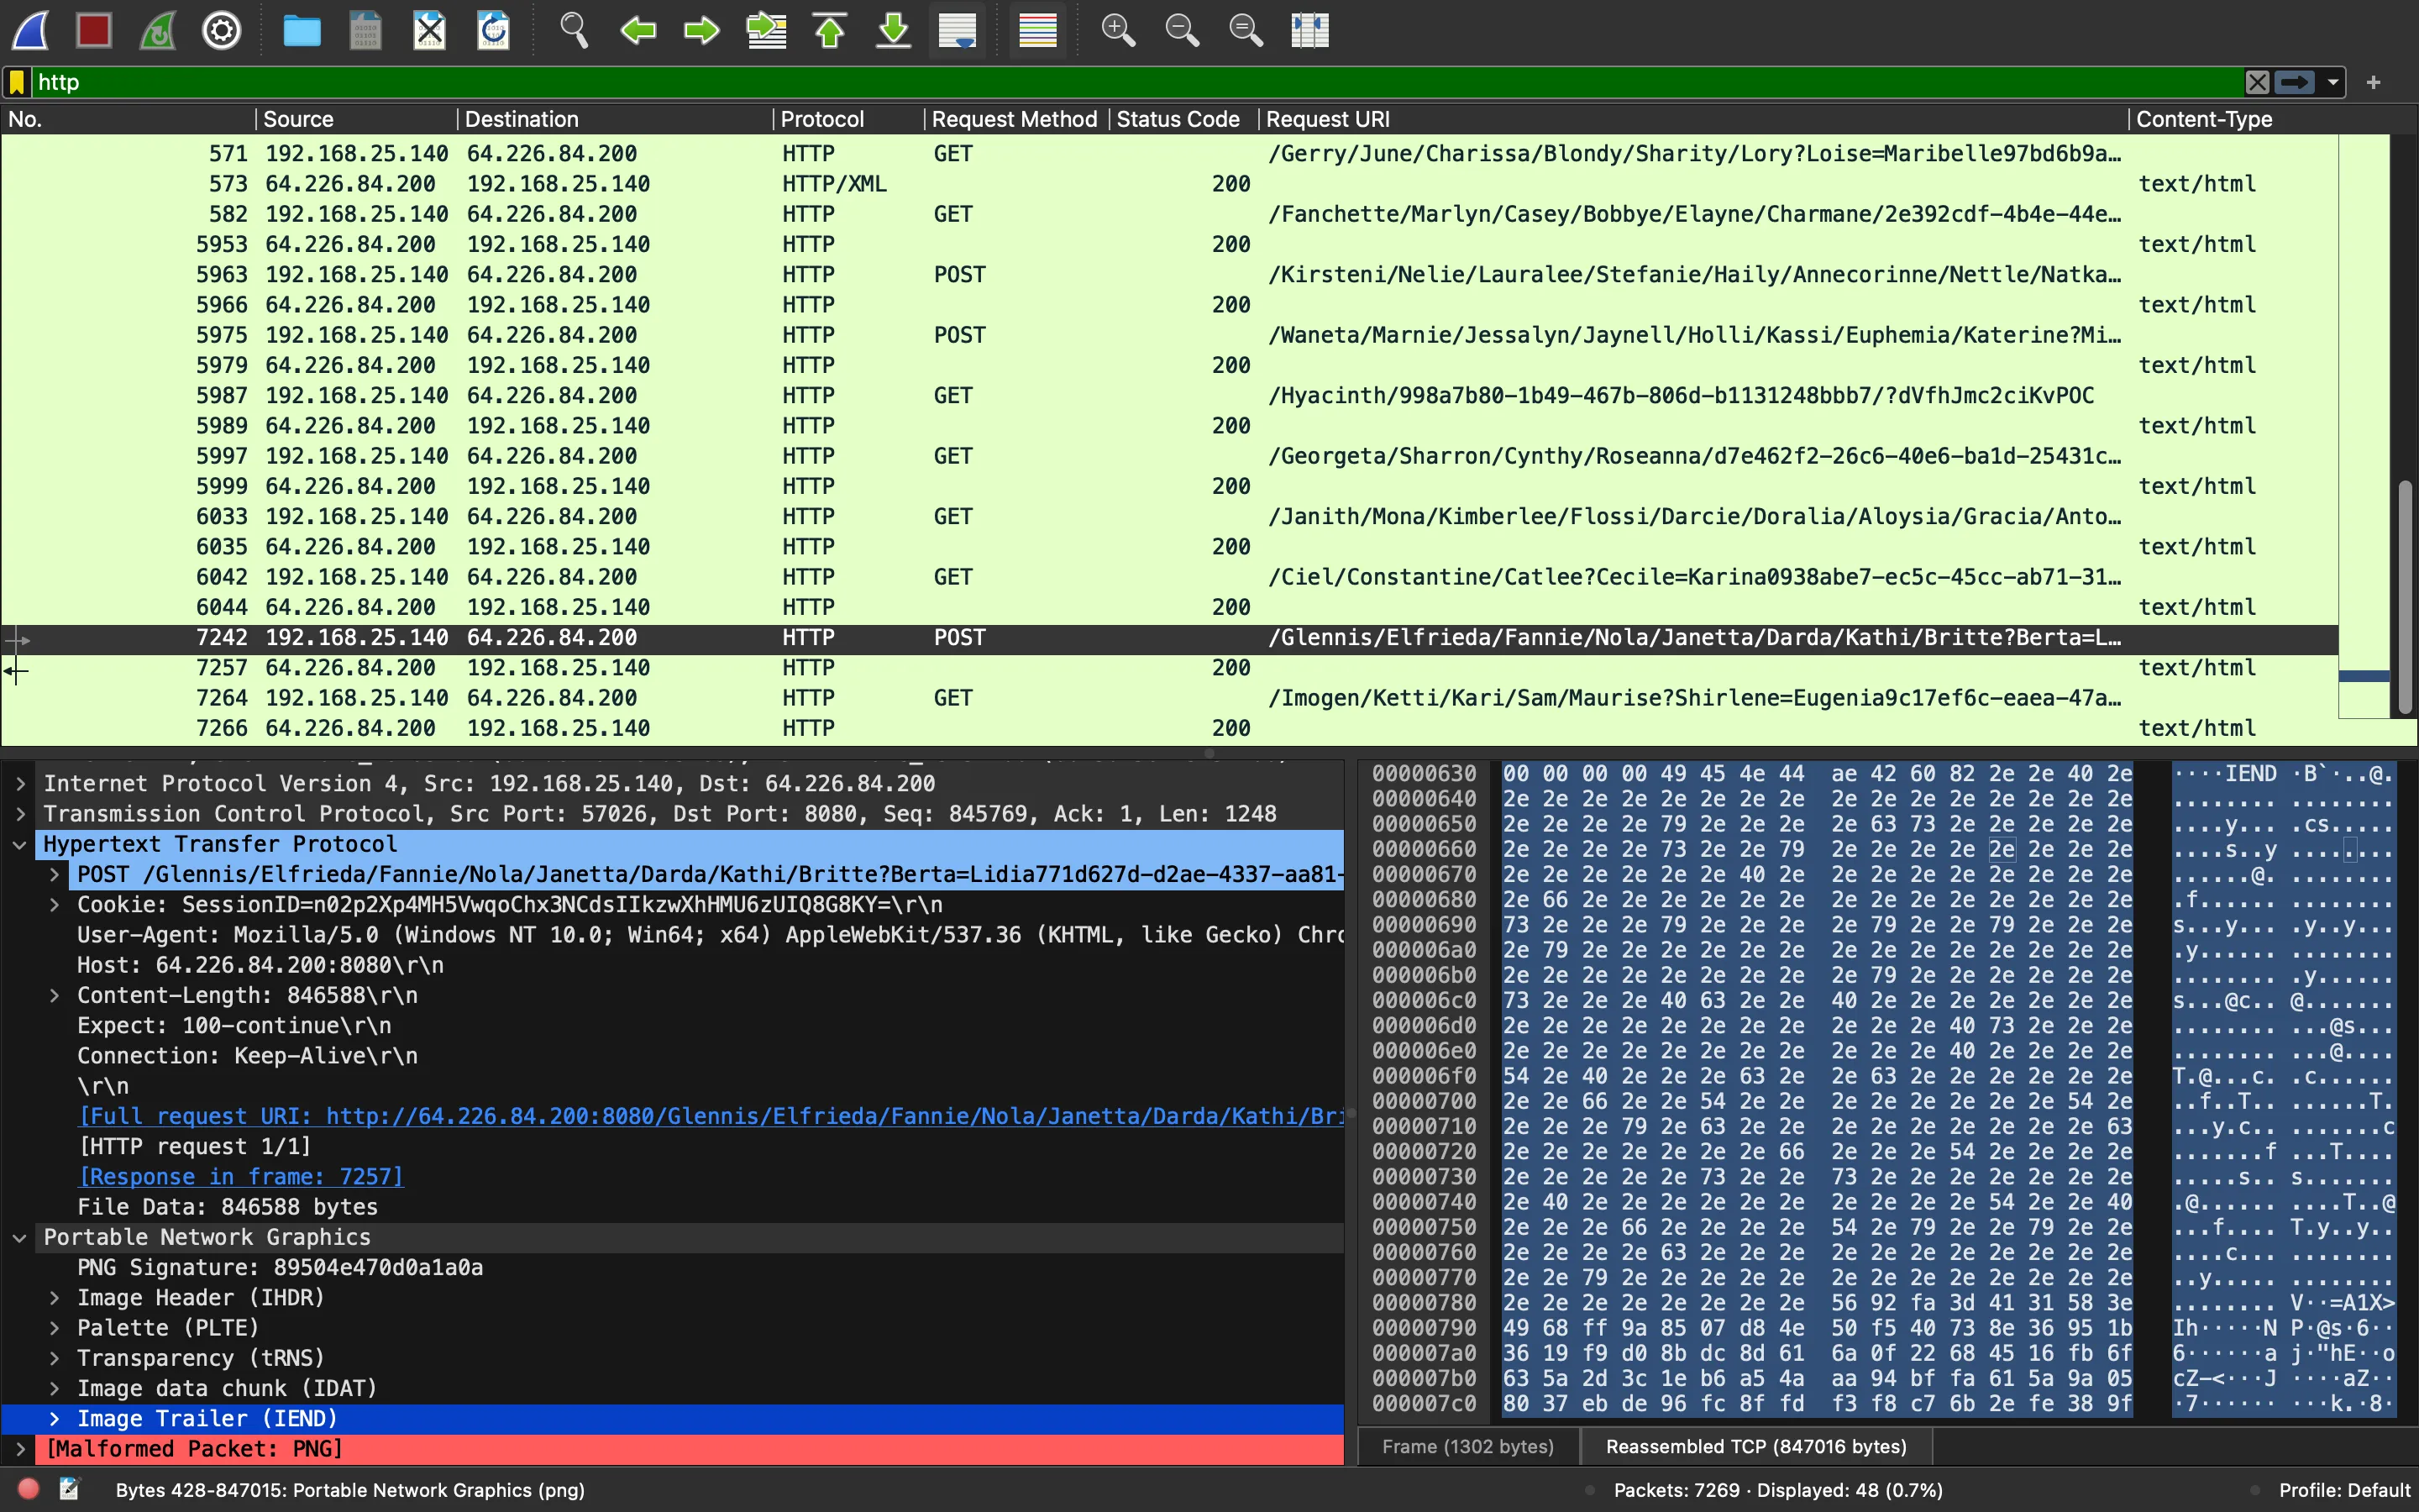Screen dimensions: 2419x1512
Task: Sort by Protocol column header
Action: [x=848, y=119]
